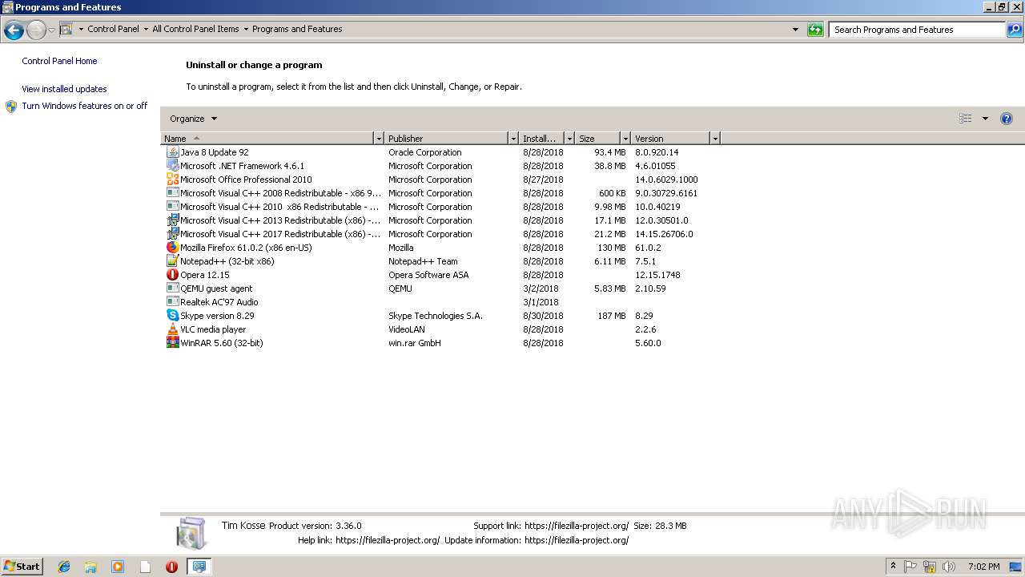Click Programs and Features breadcrumb segment

coord(297,29)
